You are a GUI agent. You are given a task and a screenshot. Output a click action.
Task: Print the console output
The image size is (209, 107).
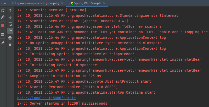10,38
